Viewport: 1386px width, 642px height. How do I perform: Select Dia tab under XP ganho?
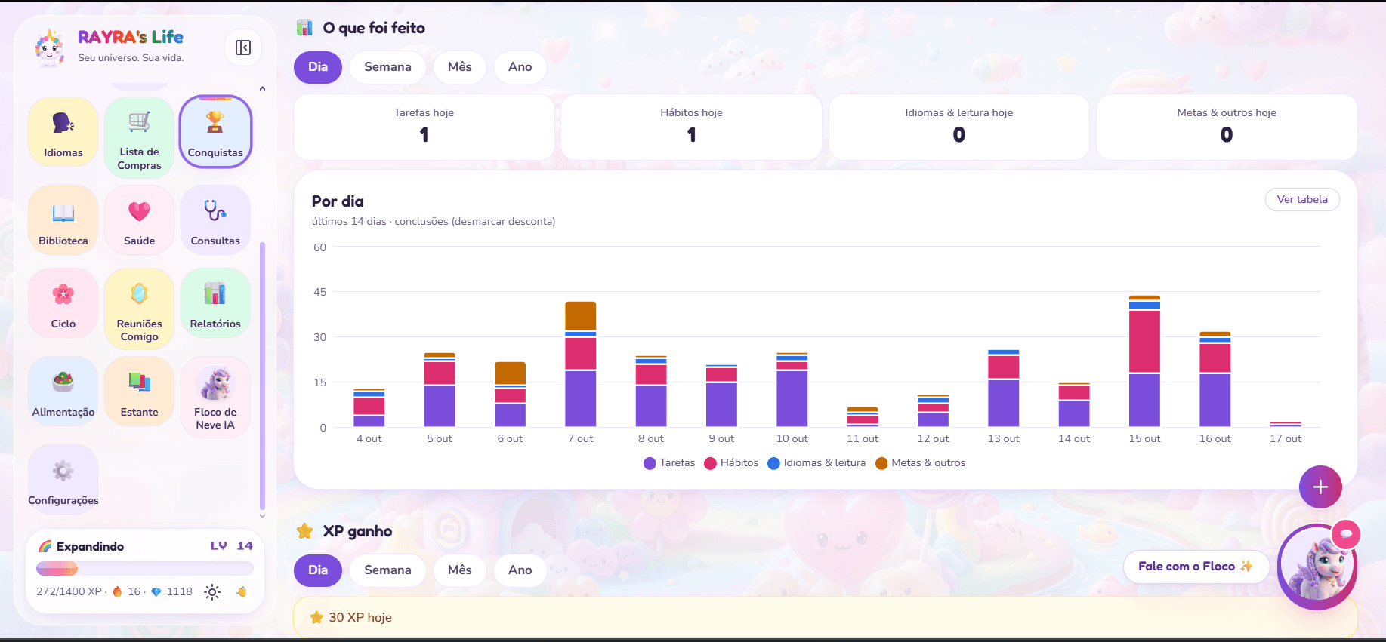pos(318,570)
